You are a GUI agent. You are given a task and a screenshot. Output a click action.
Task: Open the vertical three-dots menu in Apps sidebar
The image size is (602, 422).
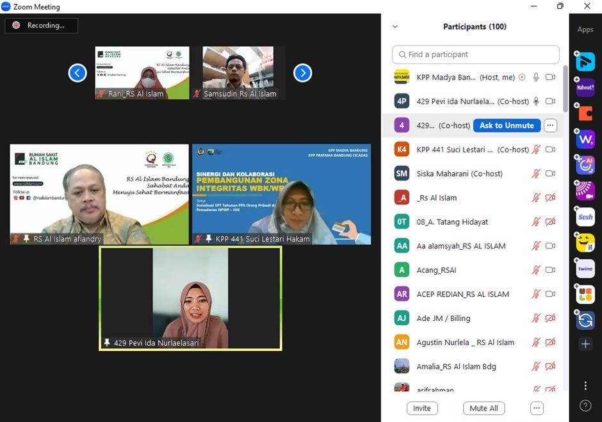click(585, 385)
